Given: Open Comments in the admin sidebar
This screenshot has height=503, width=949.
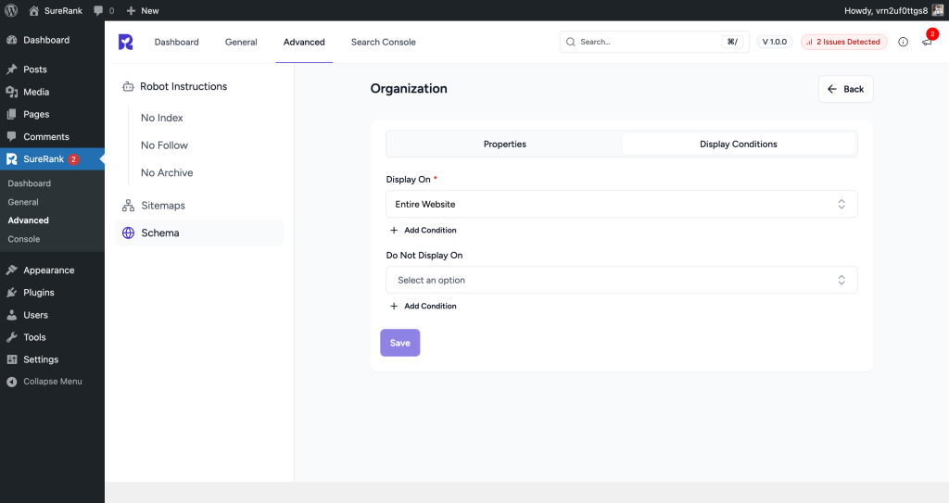Looking at the screenshot, I should 52,137.
